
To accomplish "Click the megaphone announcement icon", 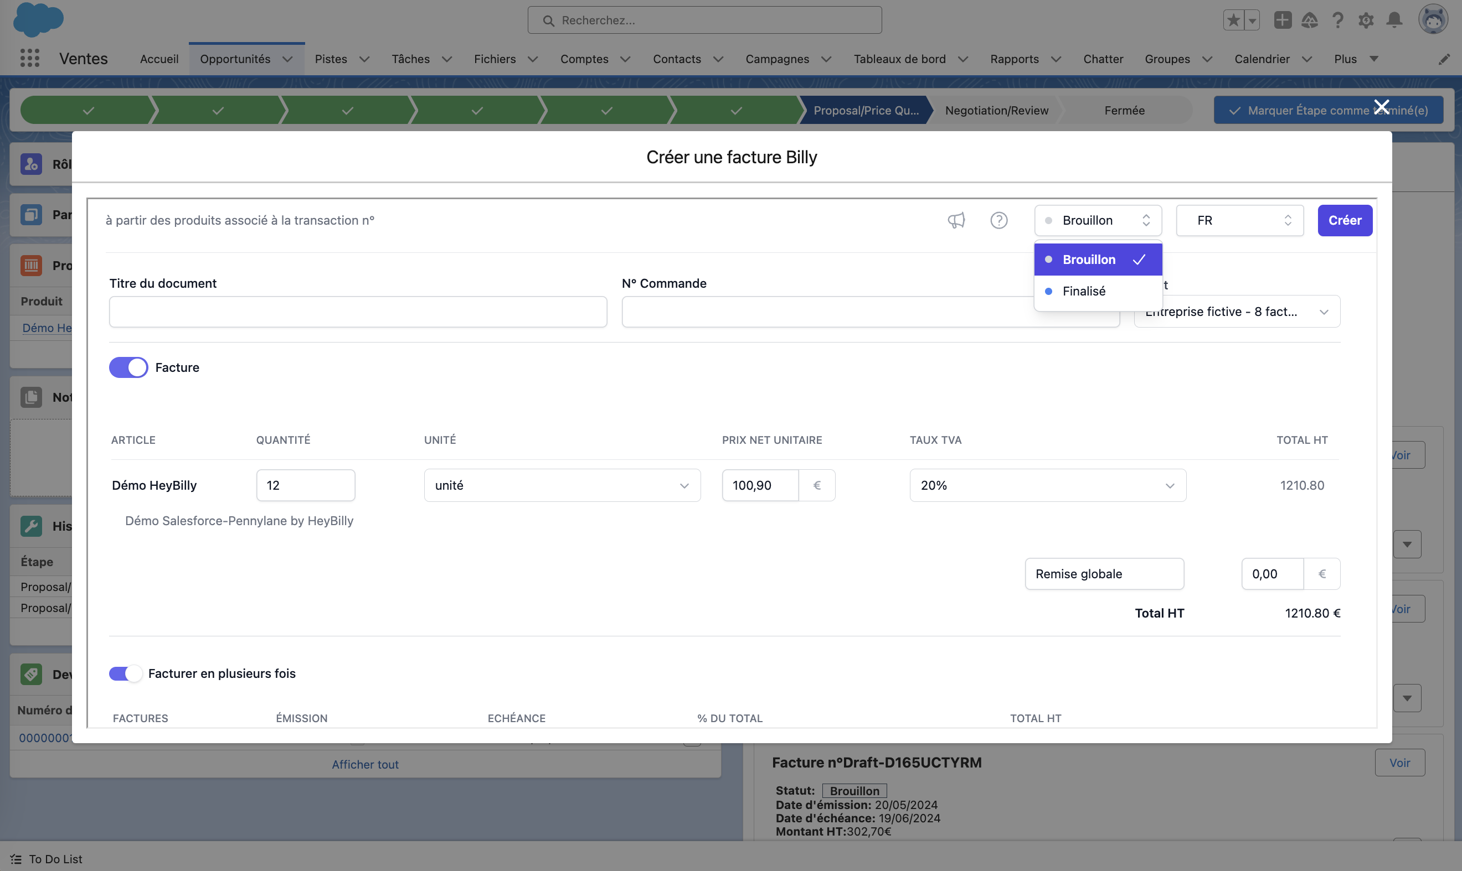I will 956,220.
